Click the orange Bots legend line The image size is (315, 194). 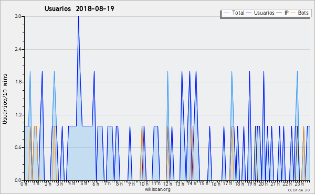pyautogui.click(x=293, y=13)
